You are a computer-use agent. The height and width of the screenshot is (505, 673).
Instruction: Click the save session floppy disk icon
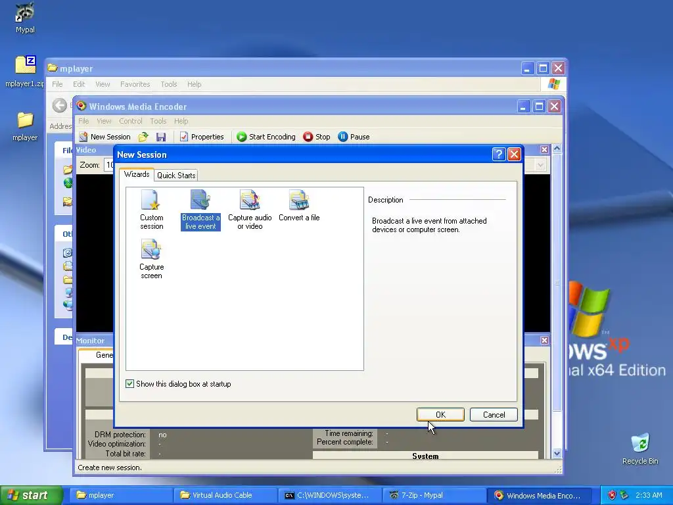(161, 137)
